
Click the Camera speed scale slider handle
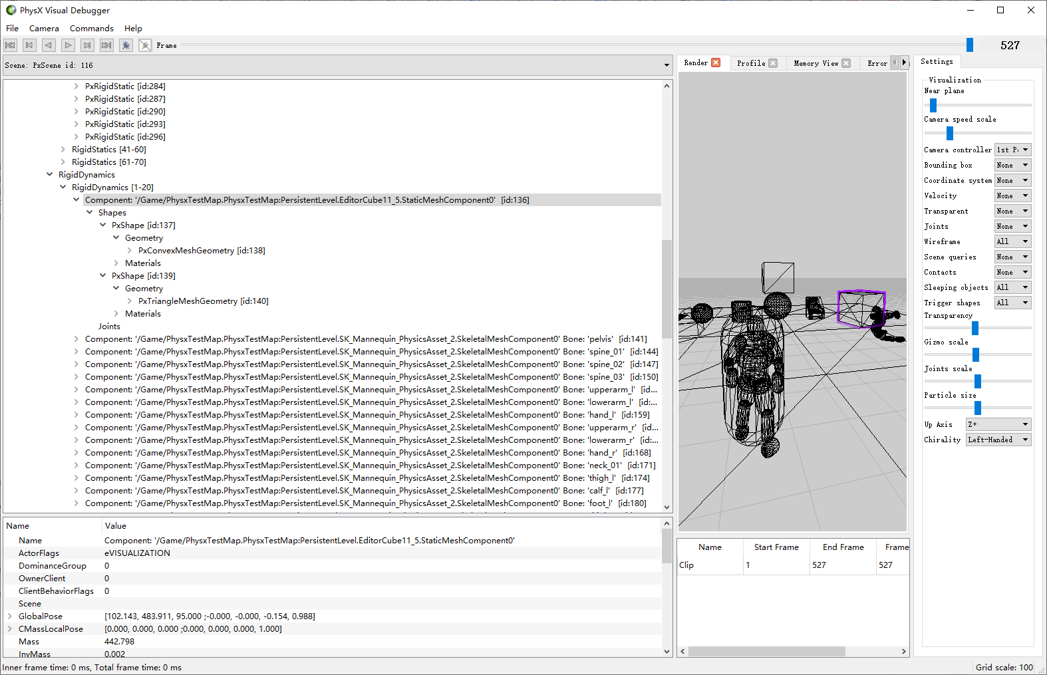950,133
